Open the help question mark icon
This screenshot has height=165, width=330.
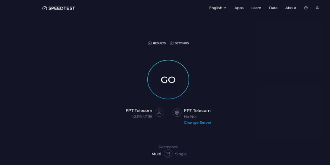coord(306,8)
